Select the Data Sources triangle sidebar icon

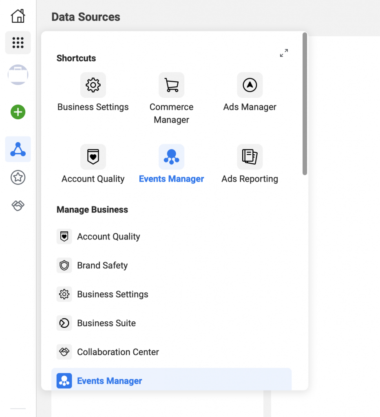(18, 149)
